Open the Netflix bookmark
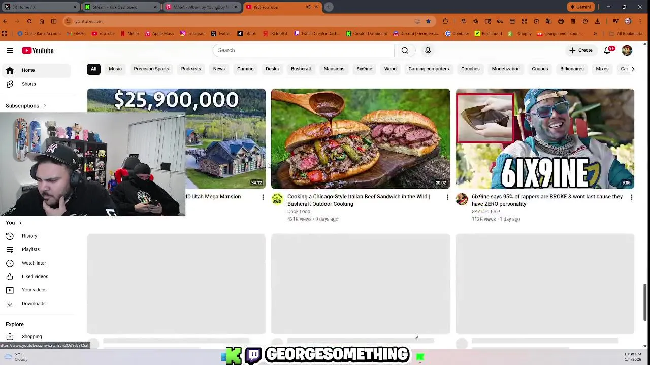The image size is (650, 365). tap(130, 34)
